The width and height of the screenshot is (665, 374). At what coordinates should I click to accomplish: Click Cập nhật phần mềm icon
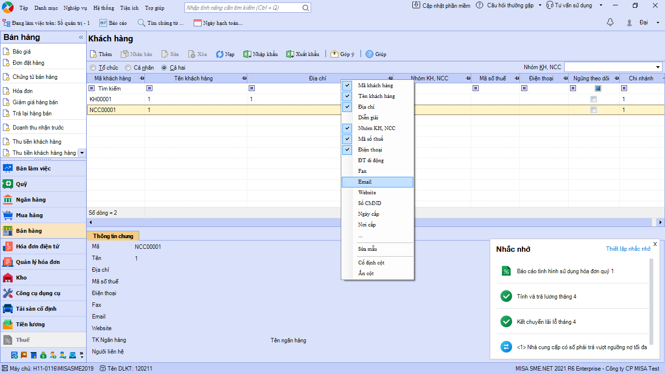(416, 5)
